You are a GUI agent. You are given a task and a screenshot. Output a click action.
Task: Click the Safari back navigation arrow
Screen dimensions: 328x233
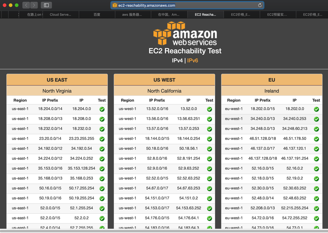[x=26, y=5]
